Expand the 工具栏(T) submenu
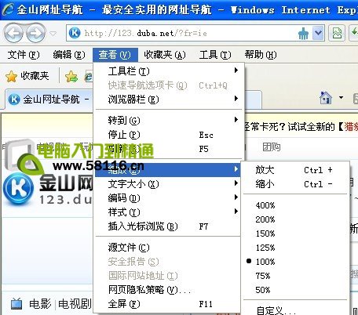The height and width of the screenshot is (315, 358). click(x=168, y=71)
